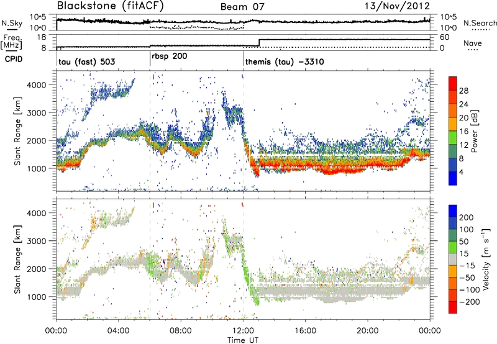Click the Power [dB] colorbar label
Viewport: 497px width, 344px height.
click(474, 131)
